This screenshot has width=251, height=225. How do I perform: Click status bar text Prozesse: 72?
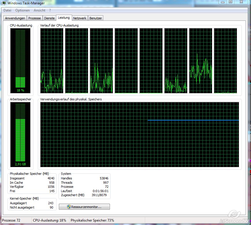pyautogui.click(x=11, y=220)
